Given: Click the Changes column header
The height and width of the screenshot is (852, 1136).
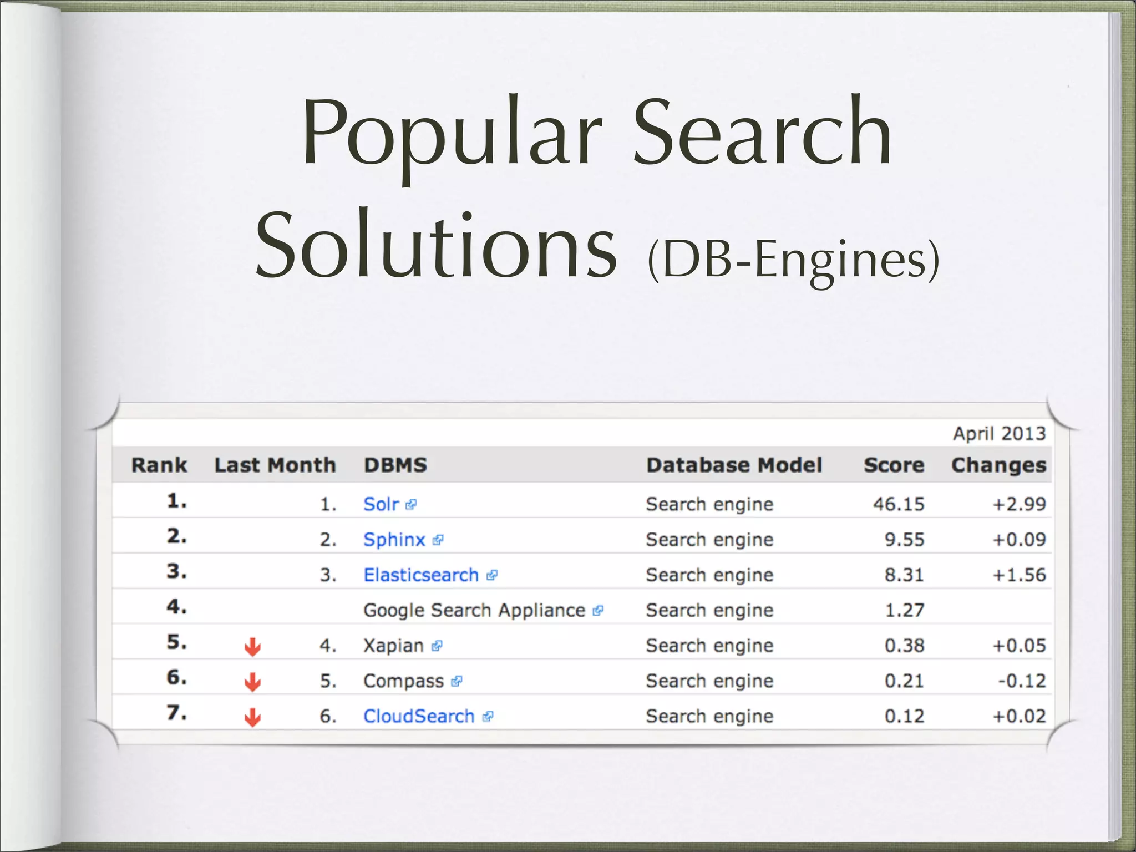Looking at the screenshot, I should tap(999, 466).
